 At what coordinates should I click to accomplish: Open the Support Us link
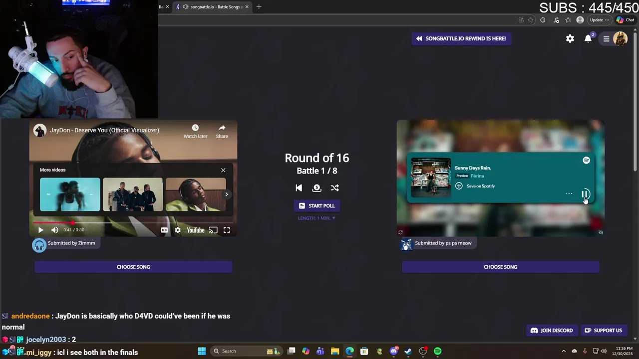click(603, 331)
